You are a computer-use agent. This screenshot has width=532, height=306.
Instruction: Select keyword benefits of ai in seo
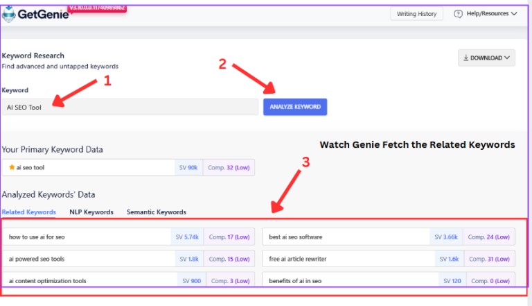click(389, 280)
